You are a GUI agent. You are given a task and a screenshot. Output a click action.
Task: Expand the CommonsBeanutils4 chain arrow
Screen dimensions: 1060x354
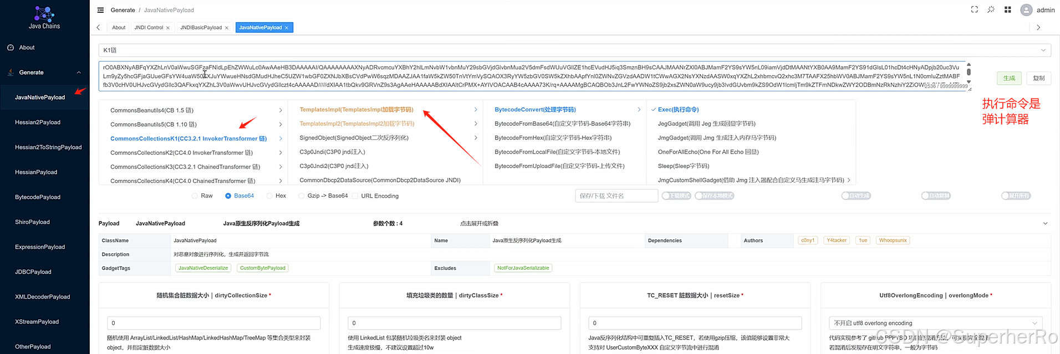[x=281, y=110]
